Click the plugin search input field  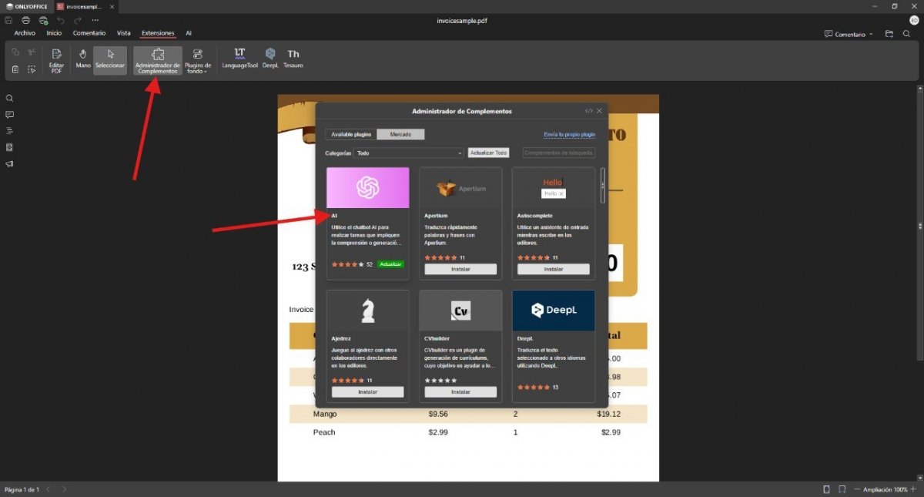point(558,153)
